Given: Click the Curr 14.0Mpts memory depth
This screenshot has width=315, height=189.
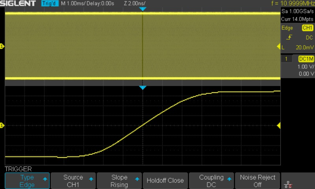Looking at the screenshot, I should click(297, 19).
